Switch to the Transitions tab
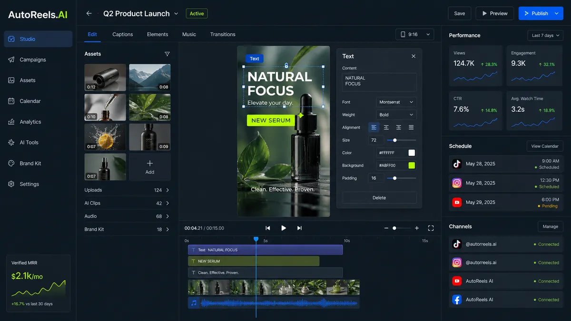This screenshot has width=571, height=321. tap(223, 34)
